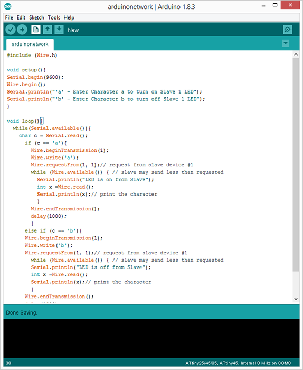Click the editor scrollbar down arrow
The height and width of the screenshot is (370, 303).
296,299
